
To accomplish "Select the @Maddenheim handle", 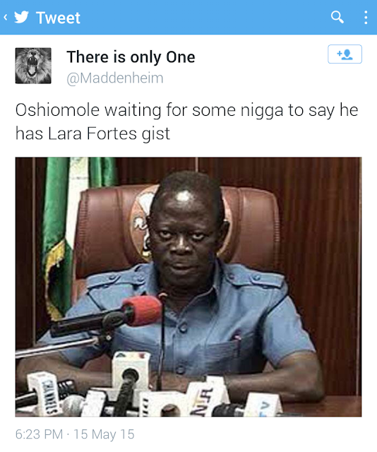I will tap(114, 78).
